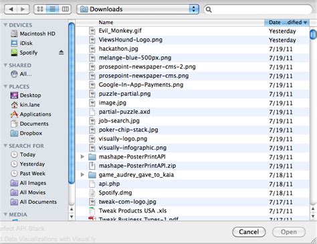
Task: Select prosepoint-newspaper-cms-2.png file
Action: (x=193, y=67)
